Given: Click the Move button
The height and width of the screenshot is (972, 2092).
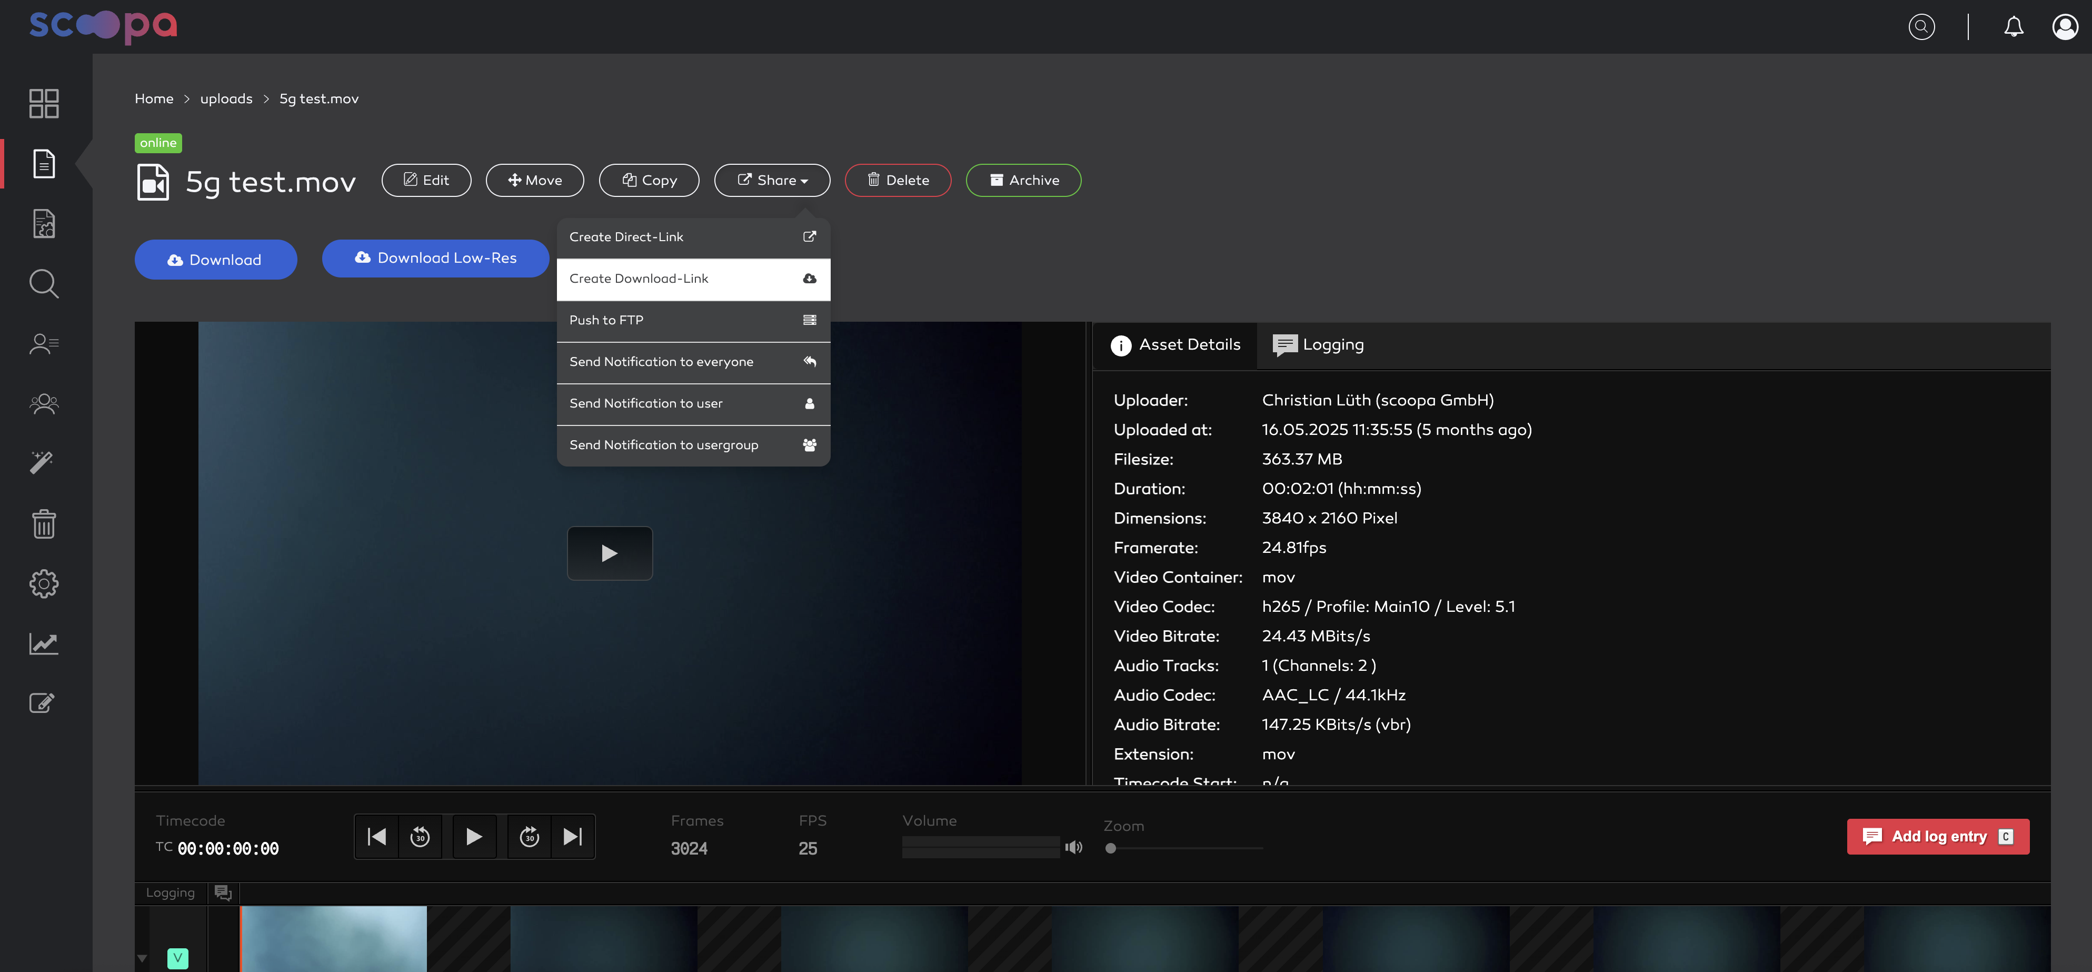Looking at the screenshot, I should 534,180.
